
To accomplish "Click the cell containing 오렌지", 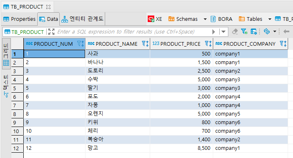I will 117,114.
